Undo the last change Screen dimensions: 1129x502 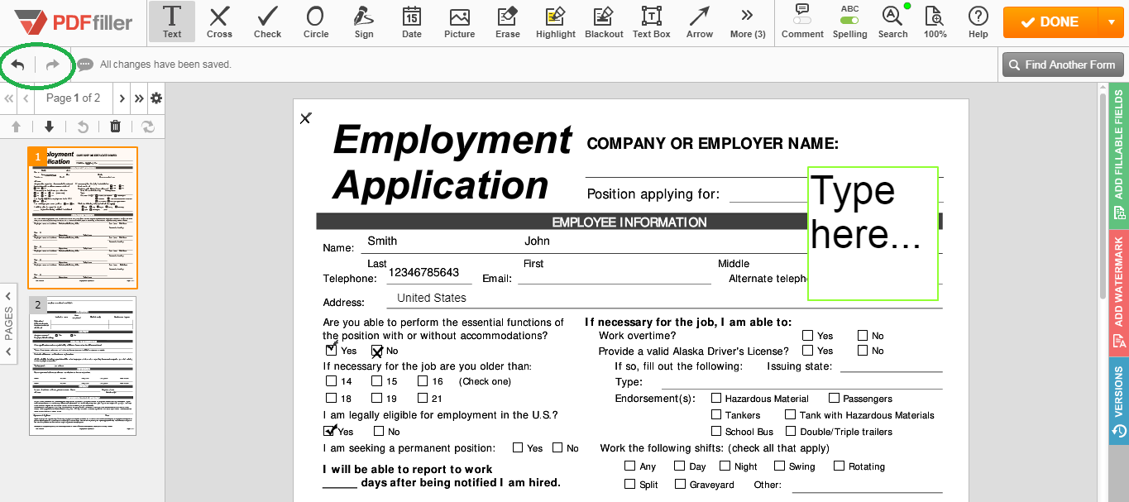pyautogui.click(x=17, y=65)
